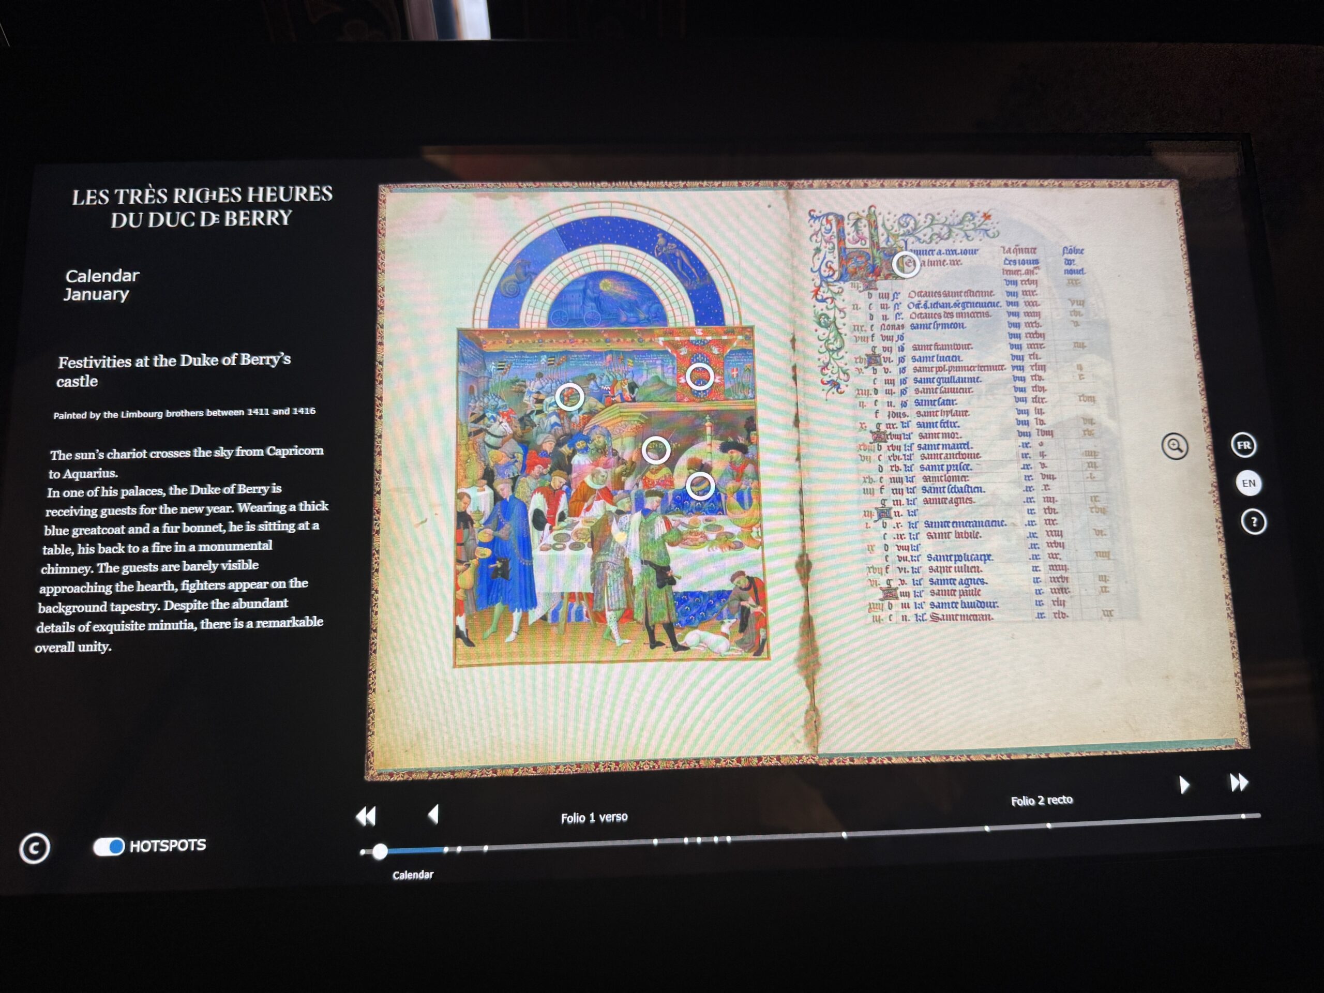
Task: Click the last timeline marker dot
Action: (1243, 817)
